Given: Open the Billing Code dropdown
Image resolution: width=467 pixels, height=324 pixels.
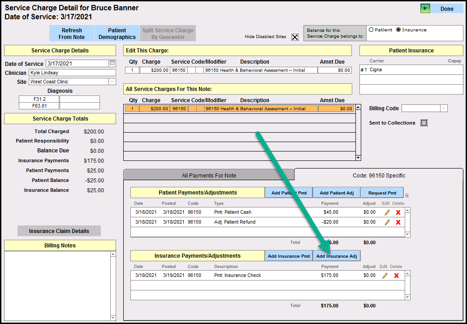Looking at the screenshot, I should point(444,108).
